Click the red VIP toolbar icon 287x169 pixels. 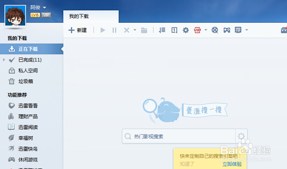click(x=197, y=30)
